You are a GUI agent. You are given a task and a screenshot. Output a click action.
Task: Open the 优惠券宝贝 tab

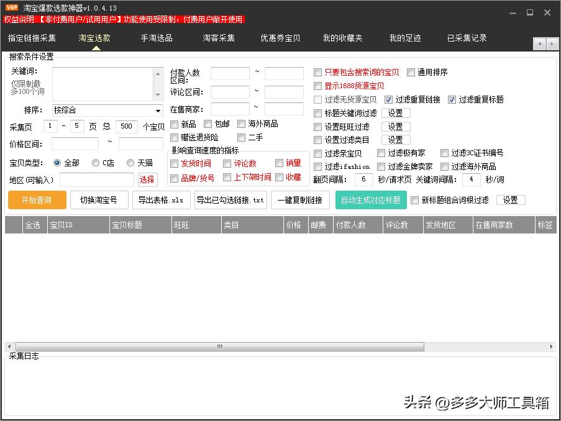279,38
